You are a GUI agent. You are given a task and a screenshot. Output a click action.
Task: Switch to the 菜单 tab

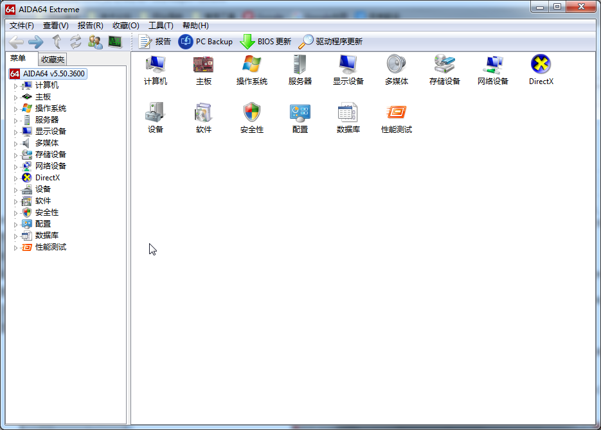pyautogui.click(x=18, y=58)
